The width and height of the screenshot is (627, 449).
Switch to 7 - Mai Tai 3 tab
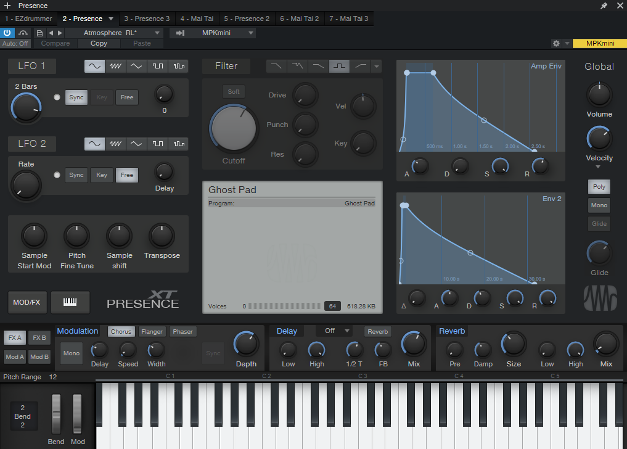(x=349, y=19)
